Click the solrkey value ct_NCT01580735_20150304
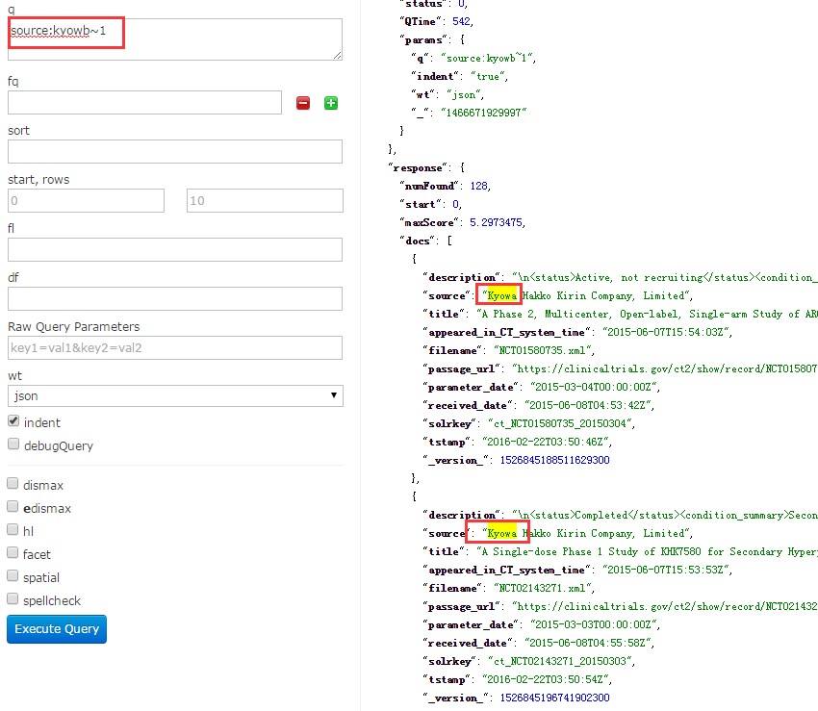The image size is (818, 711). coord(560,423)
